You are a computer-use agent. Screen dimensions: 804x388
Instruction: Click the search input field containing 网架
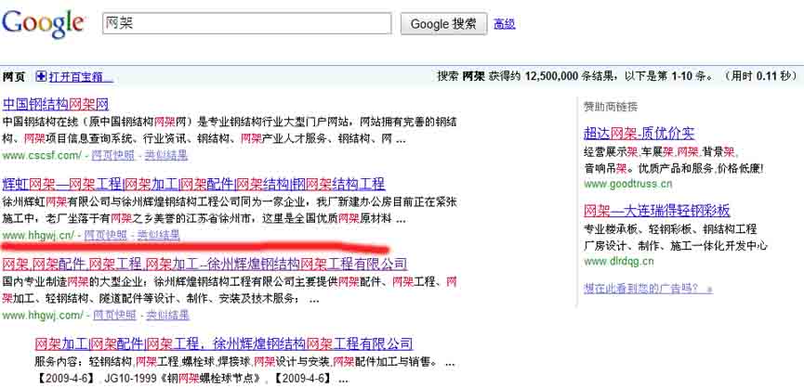(246, 23)
